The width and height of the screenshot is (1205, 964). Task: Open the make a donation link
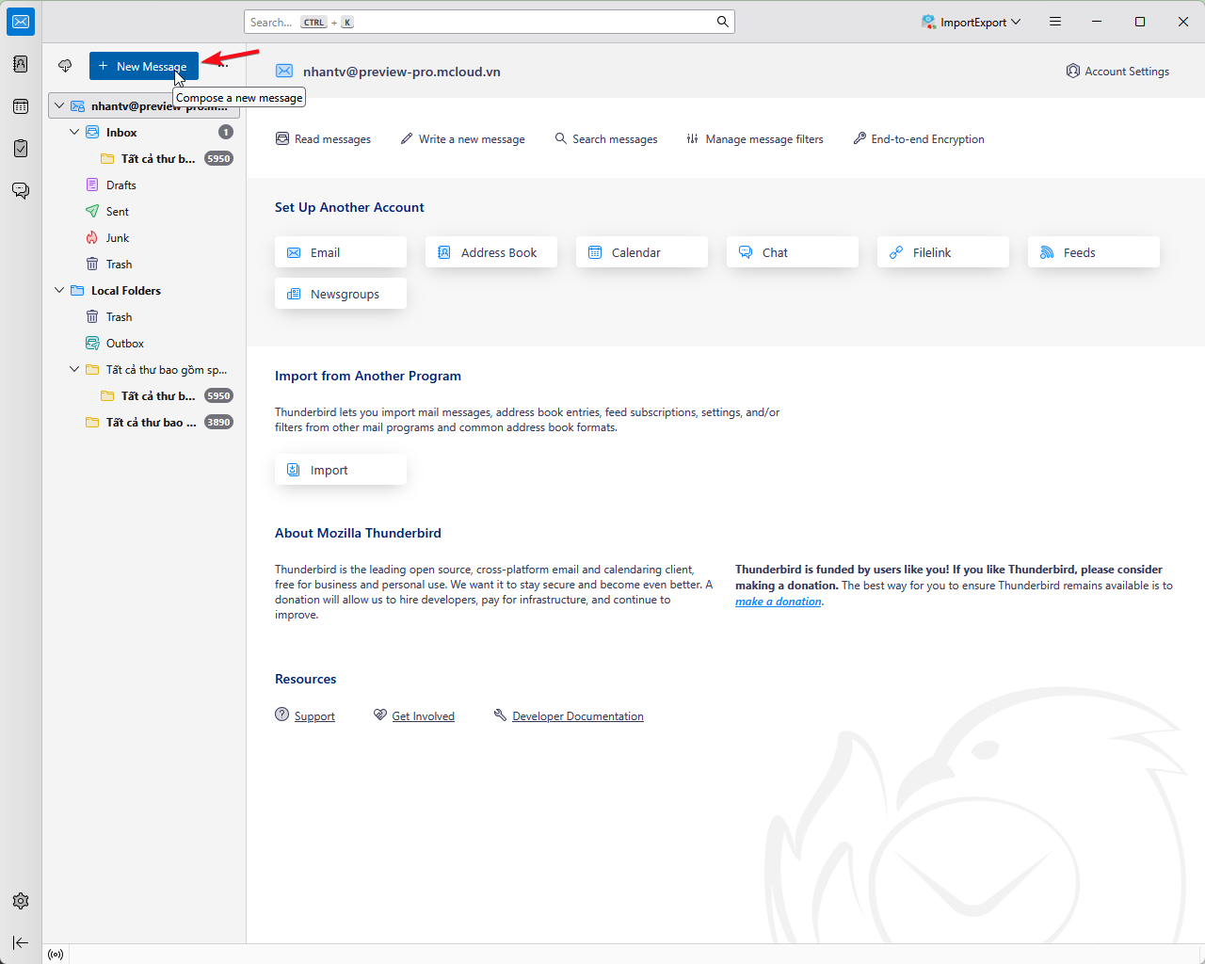(x=778, y=602)
